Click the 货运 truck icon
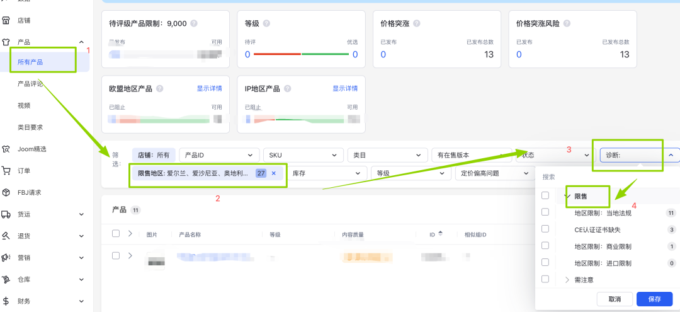 [x=6, y=214]
